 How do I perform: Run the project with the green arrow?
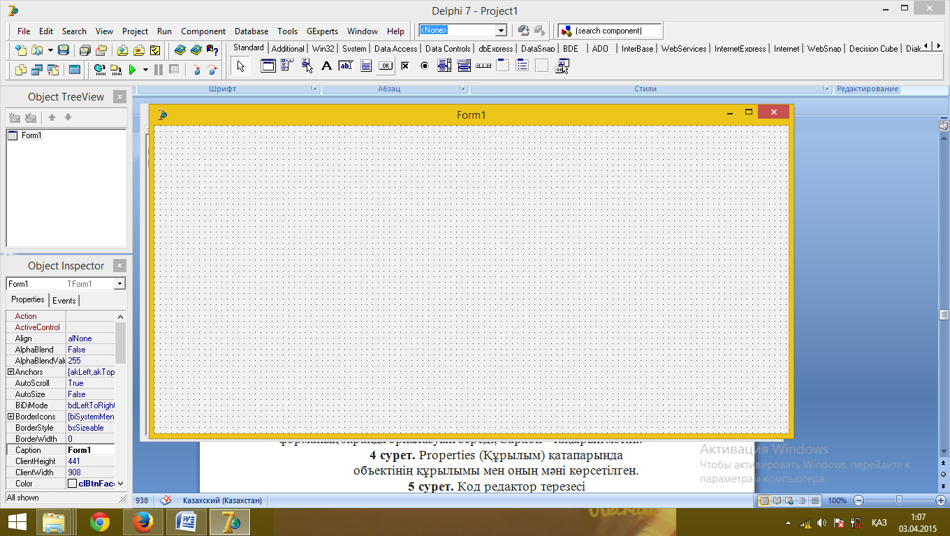pyautogui.click(x=133, y=69)
